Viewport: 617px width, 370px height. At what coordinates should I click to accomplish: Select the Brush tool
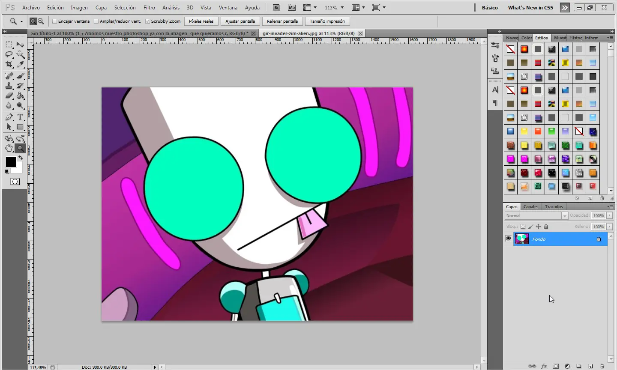pyautogui.click(x=20, y=76)
